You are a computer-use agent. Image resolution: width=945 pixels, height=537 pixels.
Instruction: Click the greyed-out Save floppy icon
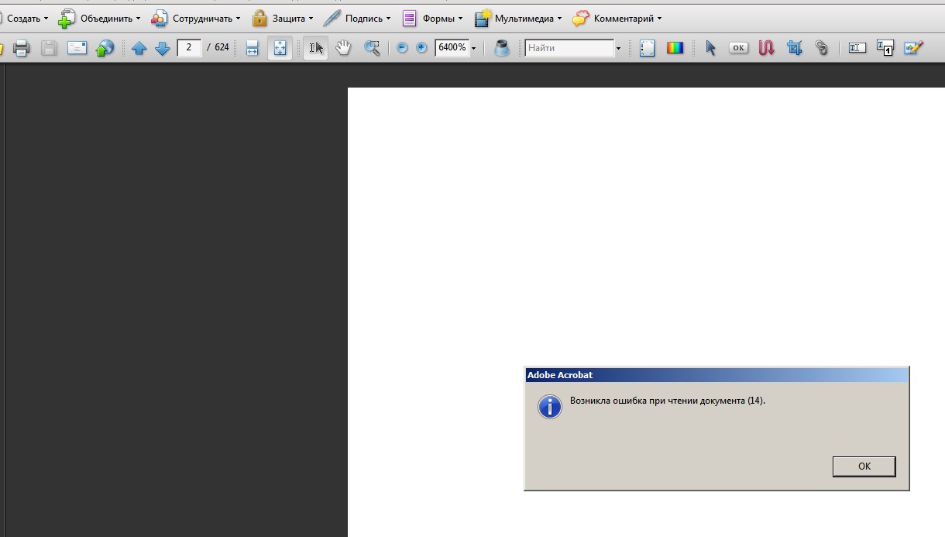tap(49, 48)
